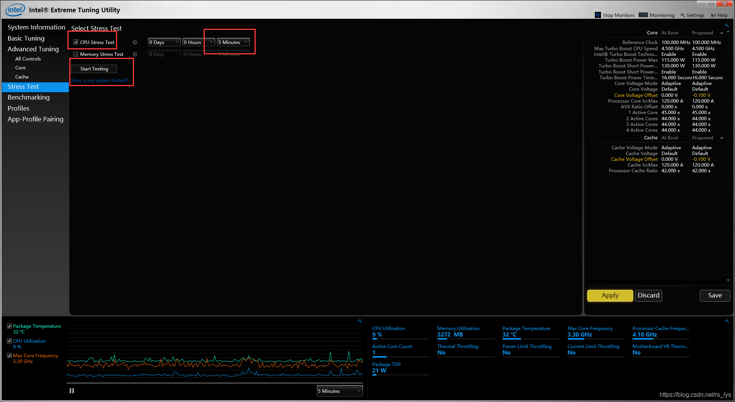Select the Stress Test sidebar item
735x402 pixels.
coord(35,87)
